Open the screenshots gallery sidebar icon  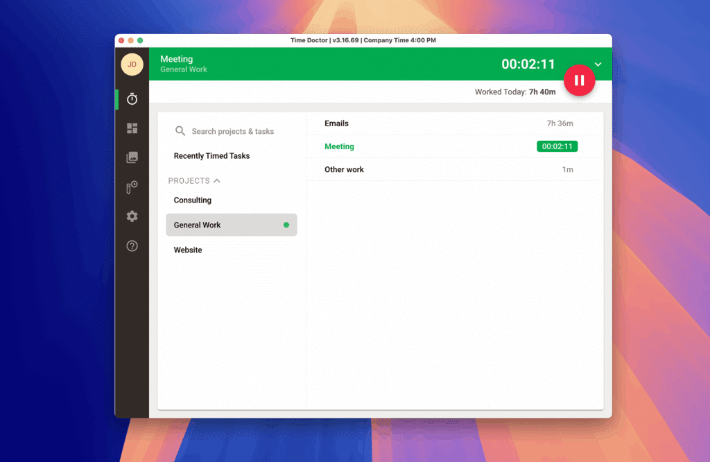pos(132,157)
